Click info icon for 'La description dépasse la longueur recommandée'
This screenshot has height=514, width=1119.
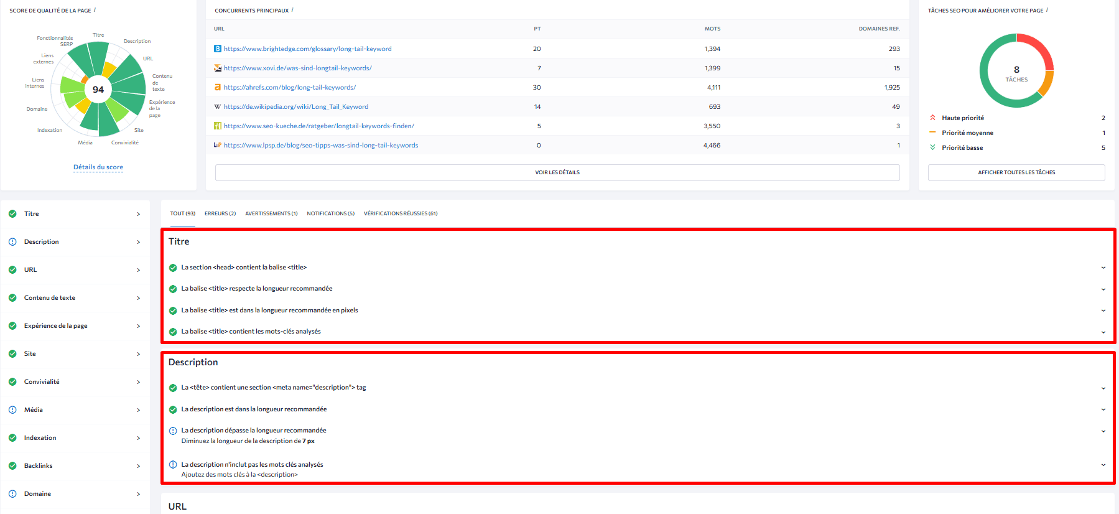coord(173,431)
